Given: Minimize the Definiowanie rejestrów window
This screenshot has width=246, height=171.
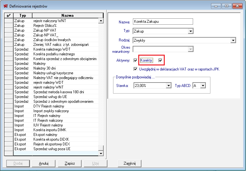Looking at the screenshot, I should (x=216, y=6).
